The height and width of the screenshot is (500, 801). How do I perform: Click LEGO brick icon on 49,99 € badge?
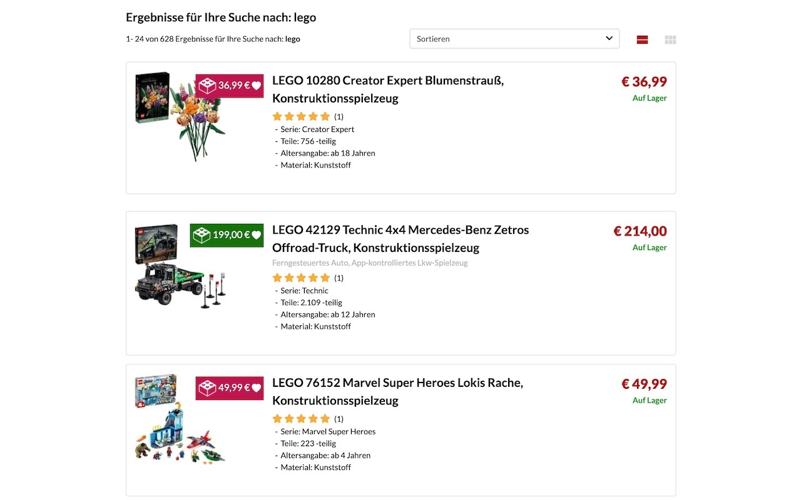click(x=208, y=388)
